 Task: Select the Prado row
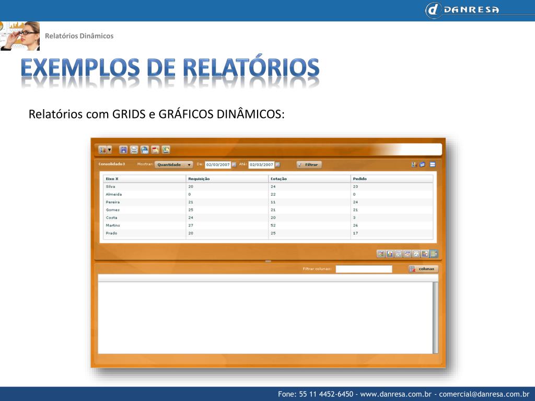tap(268, 233)
